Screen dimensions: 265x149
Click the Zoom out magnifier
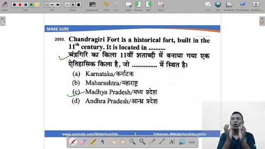(142, 142)
